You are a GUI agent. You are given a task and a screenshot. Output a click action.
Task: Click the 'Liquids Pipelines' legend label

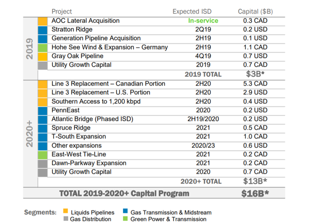93,213
